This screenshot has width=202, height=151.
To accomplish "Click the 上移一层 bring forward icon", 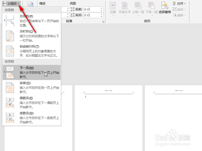I will click(x=138, y=6).
